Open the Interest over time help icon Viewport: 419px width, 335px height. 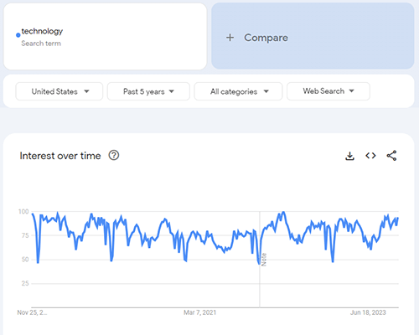coord(114,155)
